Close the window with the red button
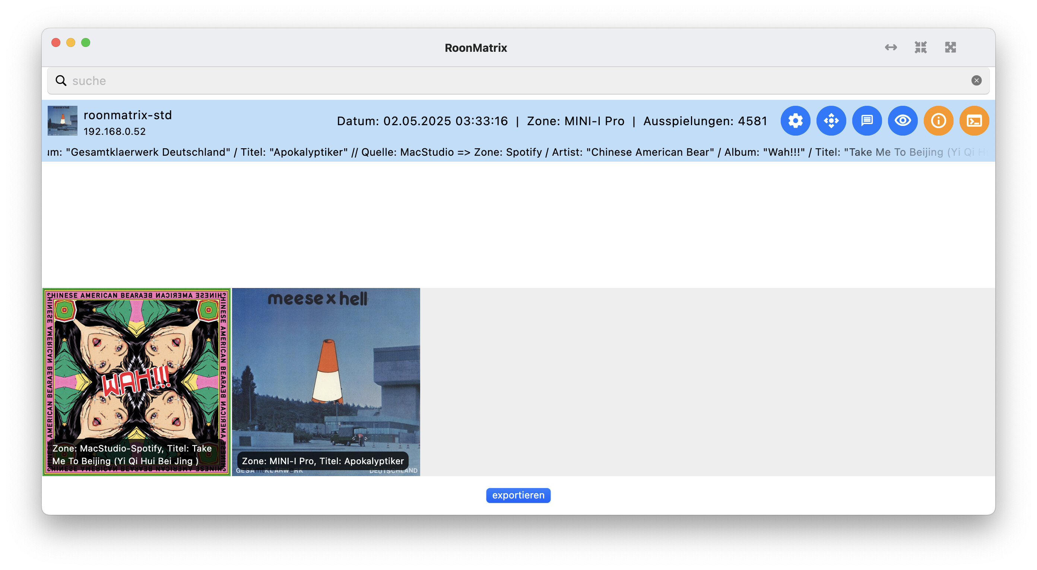 pyautogui.click(x=56, y=43)
